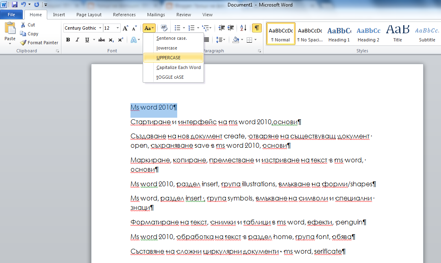Apply subscript formatting
Screen dimensions: 441x263
[111, 40]
